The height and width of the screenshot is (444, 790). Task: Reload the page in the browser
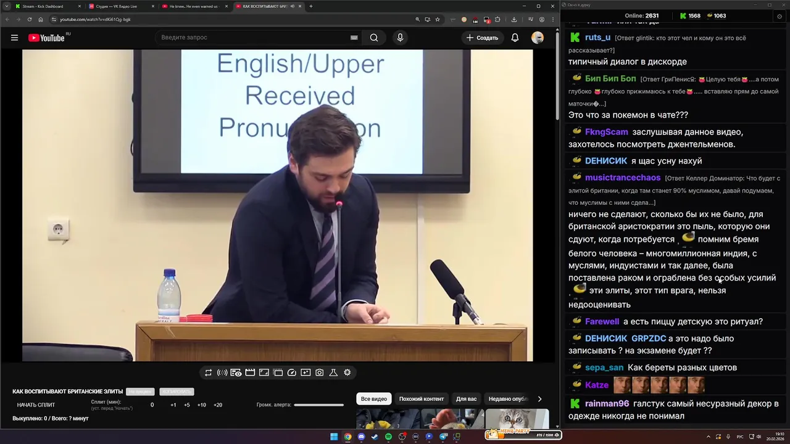tap(30, 19)
